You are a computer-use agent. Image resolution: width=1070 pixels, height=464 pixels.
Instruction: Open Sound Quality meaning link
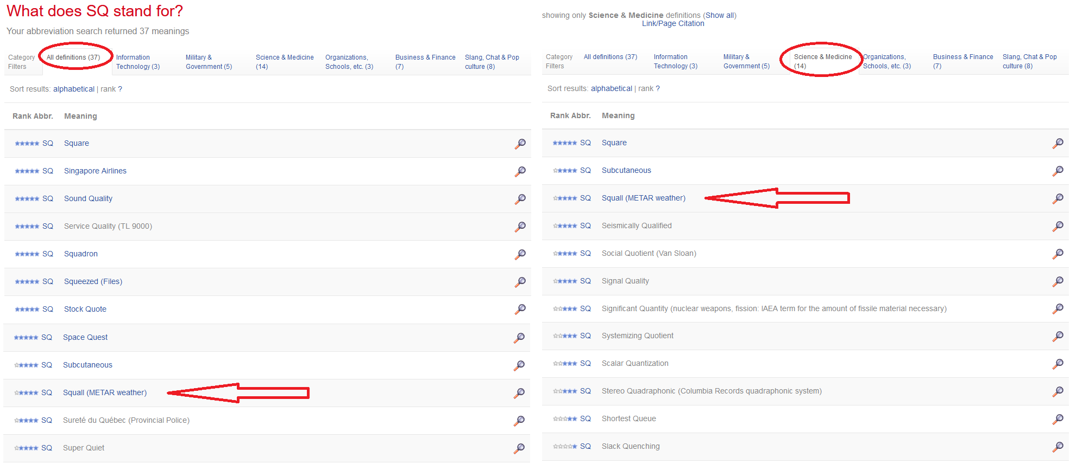click(x=88, y=198)
